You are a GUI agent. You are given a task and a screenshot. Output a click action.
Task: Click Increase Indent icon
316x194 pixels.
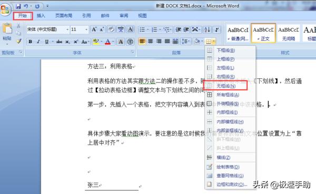(186, 30)
